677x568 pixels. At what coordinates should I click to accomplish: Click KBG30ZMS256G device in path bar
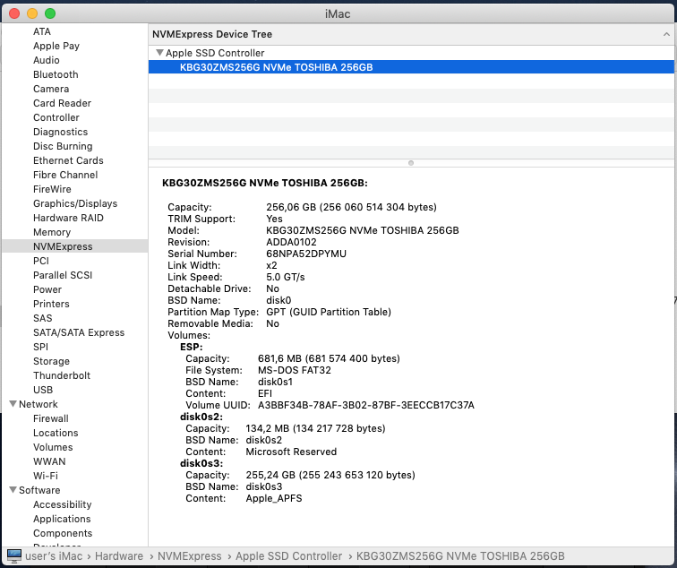pos(460,556)
